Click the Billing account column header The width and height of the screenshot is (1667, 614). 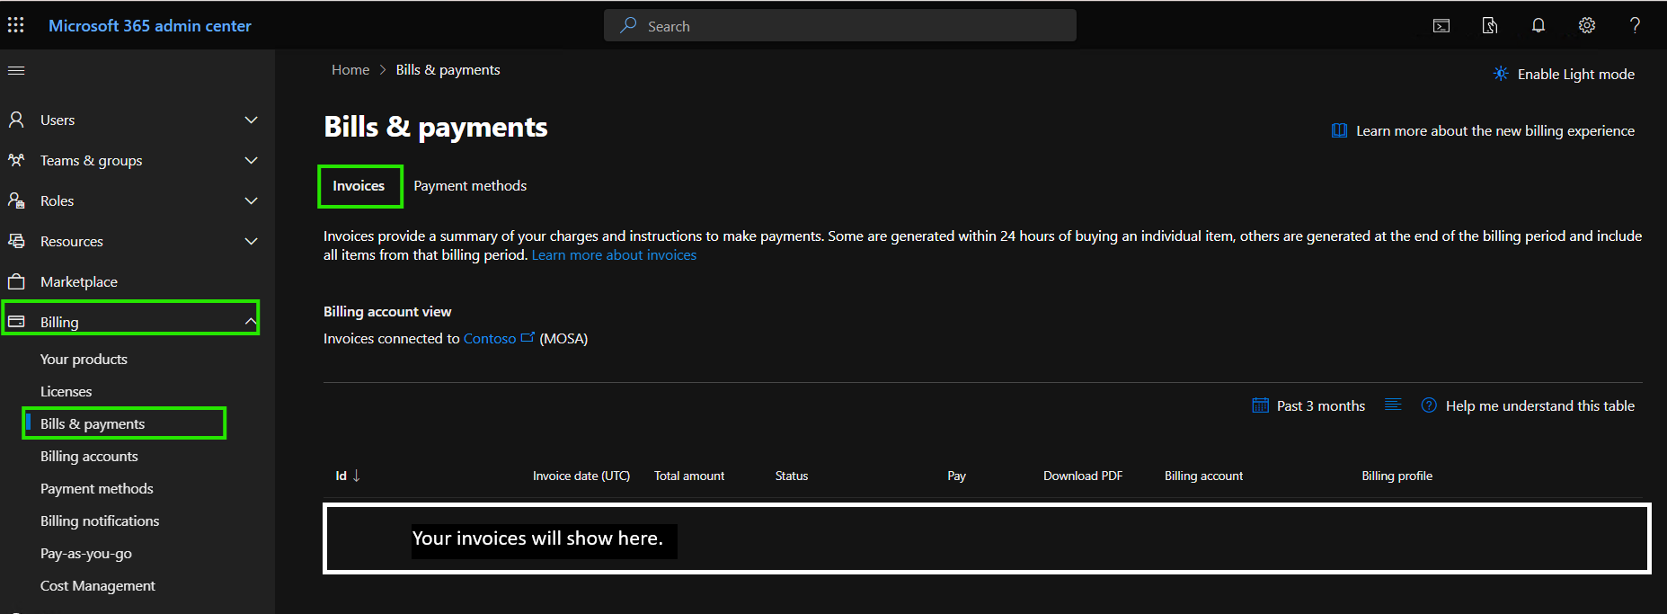[x=1203, y=476]
